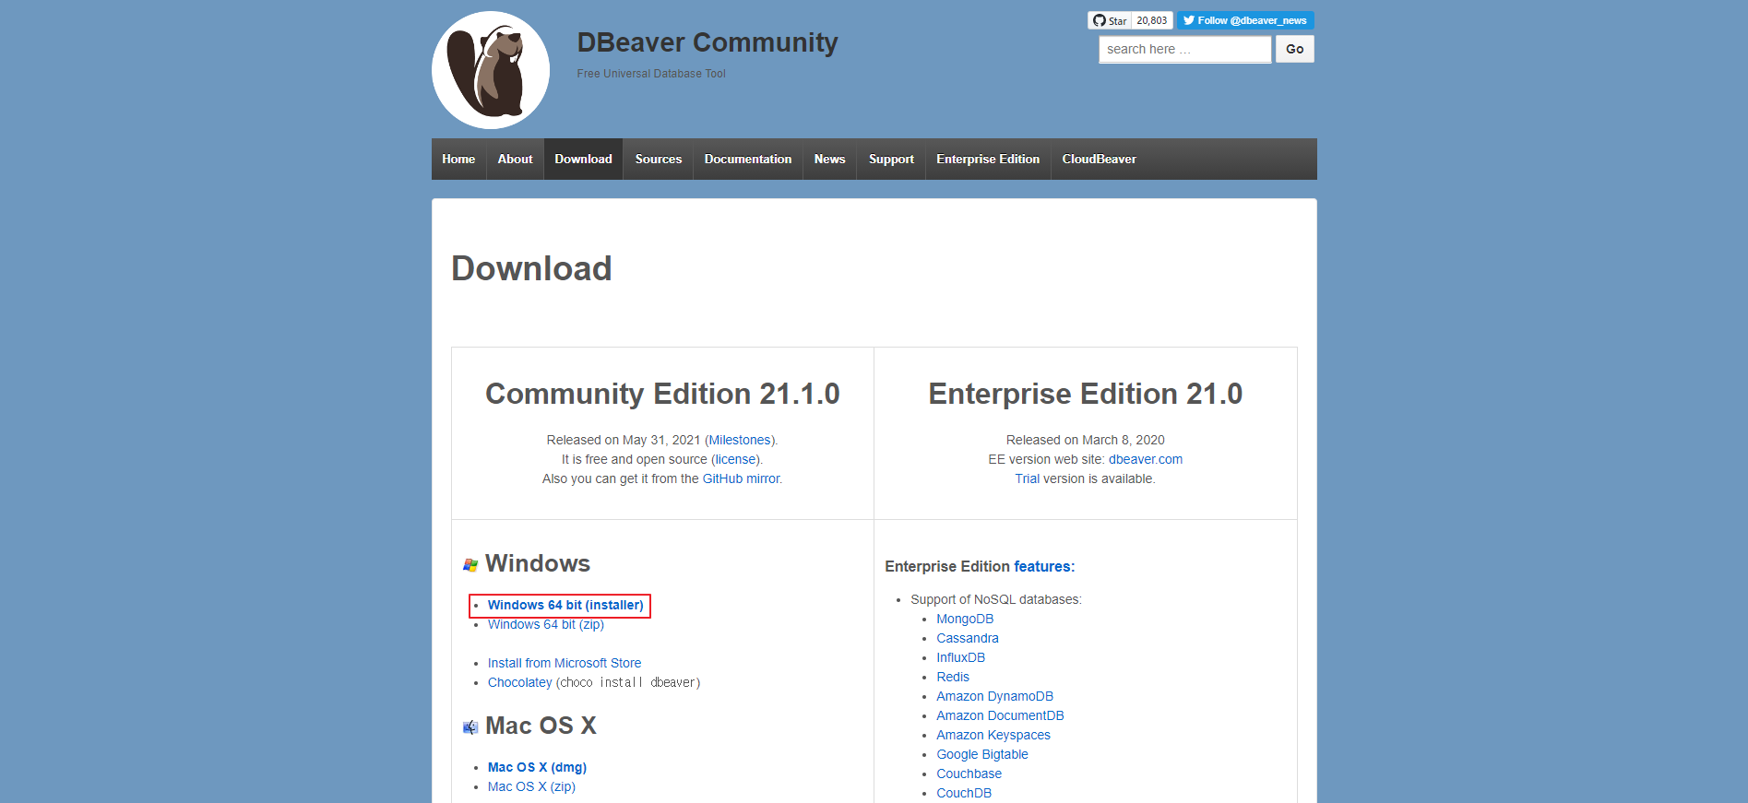Click the Windows section heading

coord(538,563)
